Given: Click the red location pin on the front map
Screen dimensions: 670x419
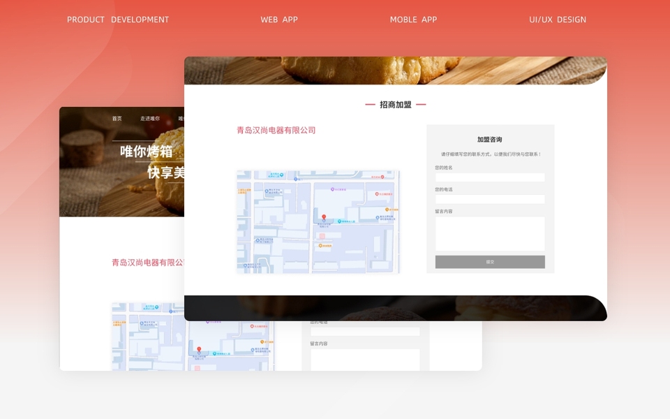Looking at the screenshot, I should pyautogui.click(x=324, y=218).
